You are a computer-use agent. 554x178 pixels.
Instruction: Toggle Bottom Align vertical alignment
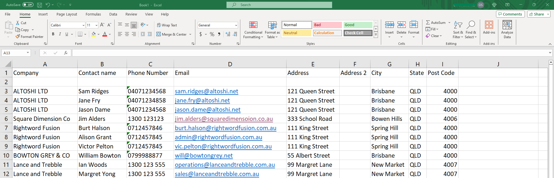click(x=134, y=25)
